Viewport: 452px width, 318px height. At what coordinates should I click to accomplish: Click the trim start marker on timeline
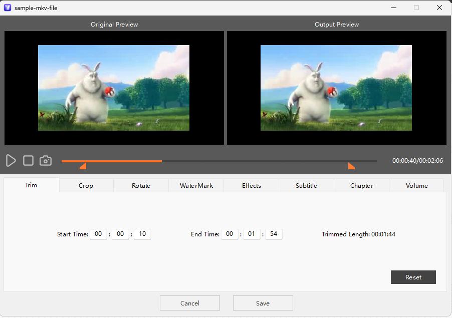83,166
